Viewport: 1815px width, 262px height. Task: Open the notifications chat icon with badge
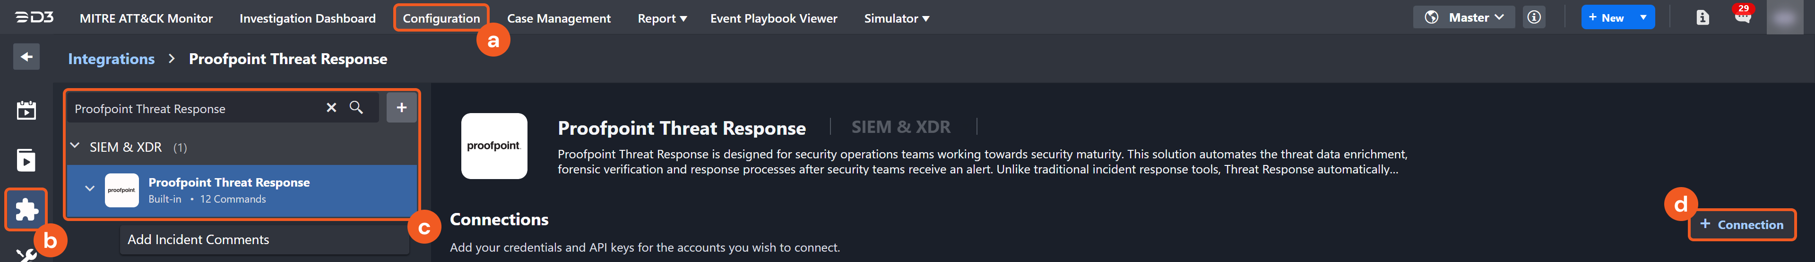(1742, 16)
